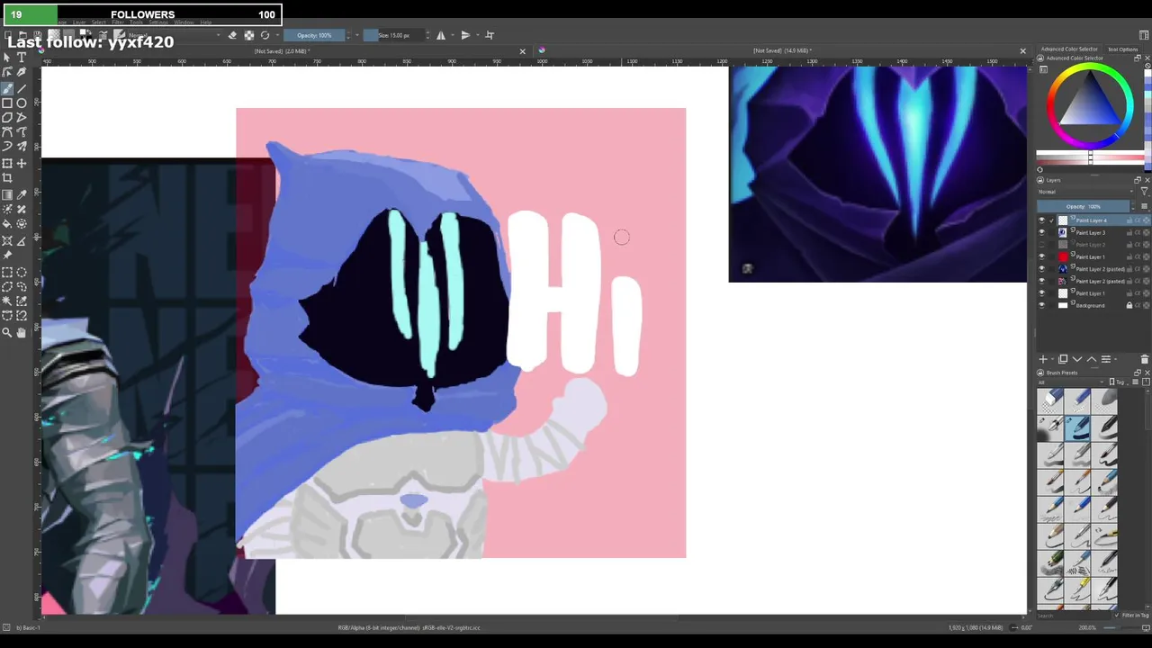Select the red Paint Layer 1
The height and width of the screenshot is (648, 1152).
(x=1090, y=256)
